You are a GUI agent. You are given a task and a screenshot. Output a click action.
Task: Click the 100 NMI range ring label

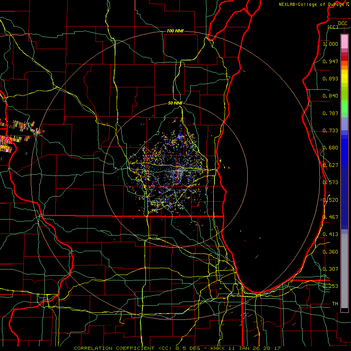(175, 31)
